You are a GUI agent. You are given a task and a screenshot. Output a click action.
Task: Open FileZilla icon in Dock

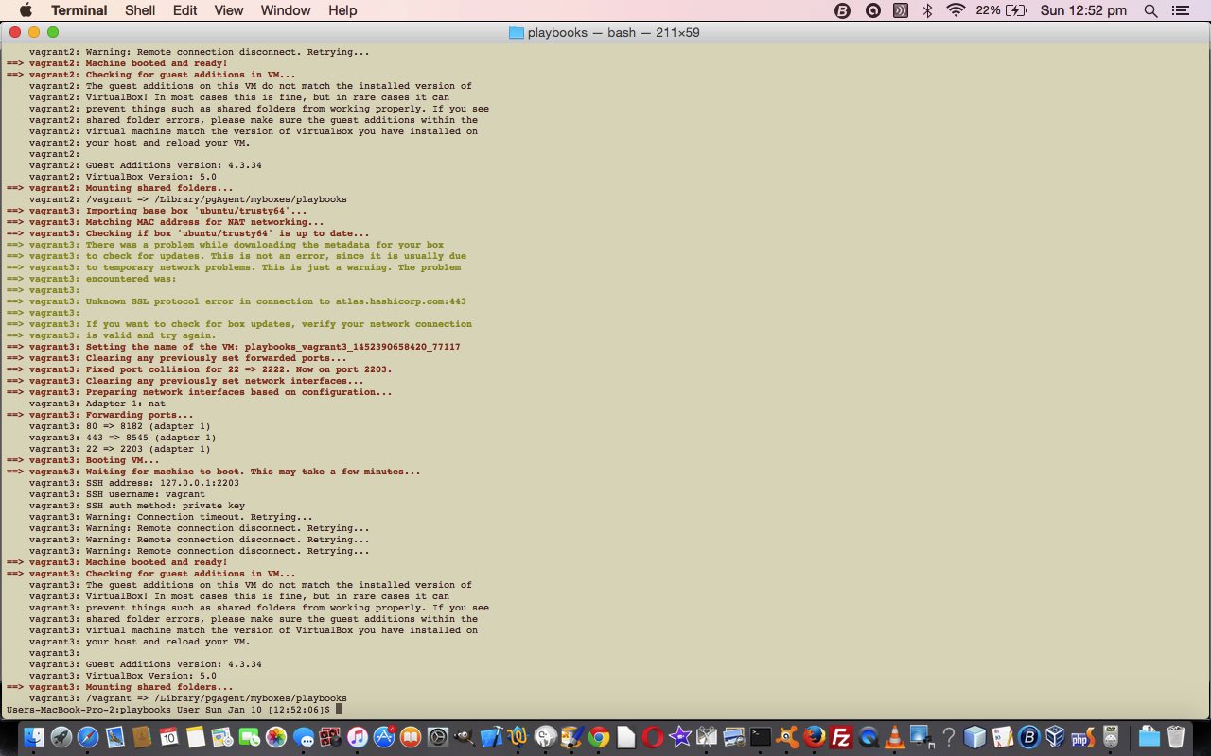841,737
